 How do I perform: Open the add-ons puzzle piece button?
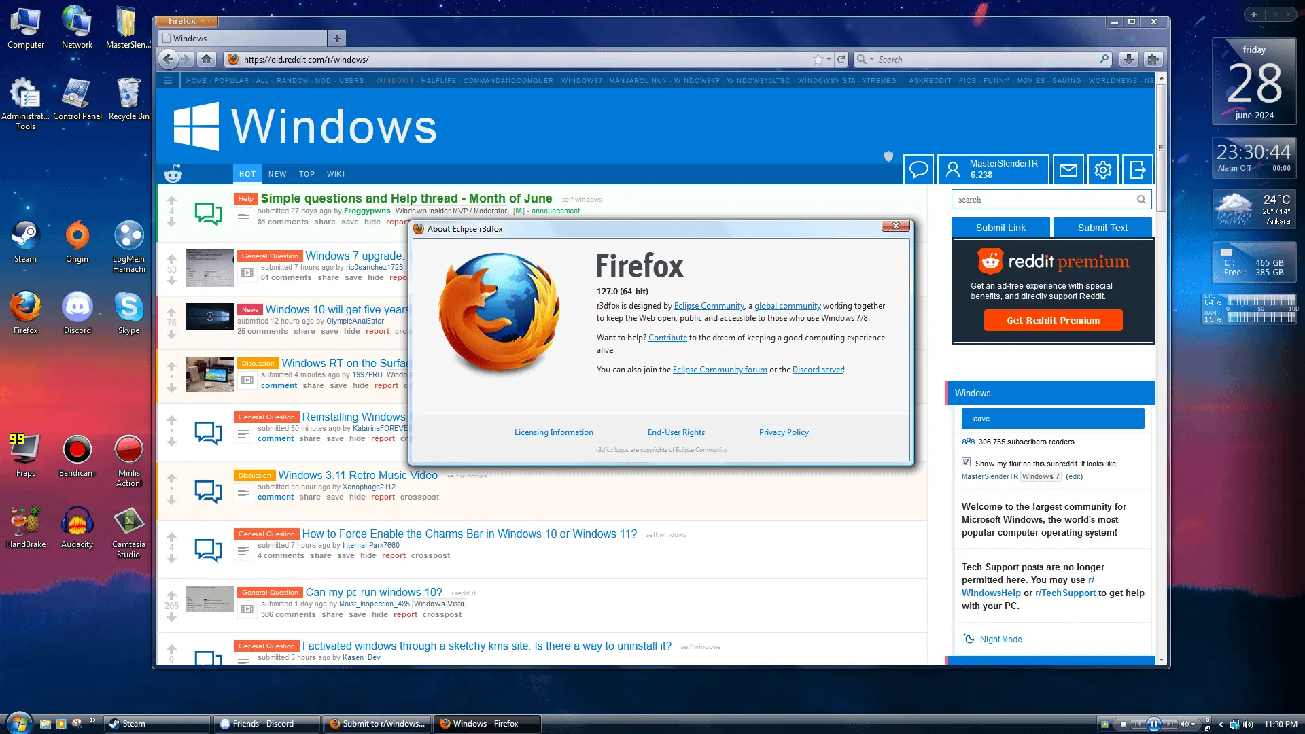pyautogui.click(x=1153, y=59)
